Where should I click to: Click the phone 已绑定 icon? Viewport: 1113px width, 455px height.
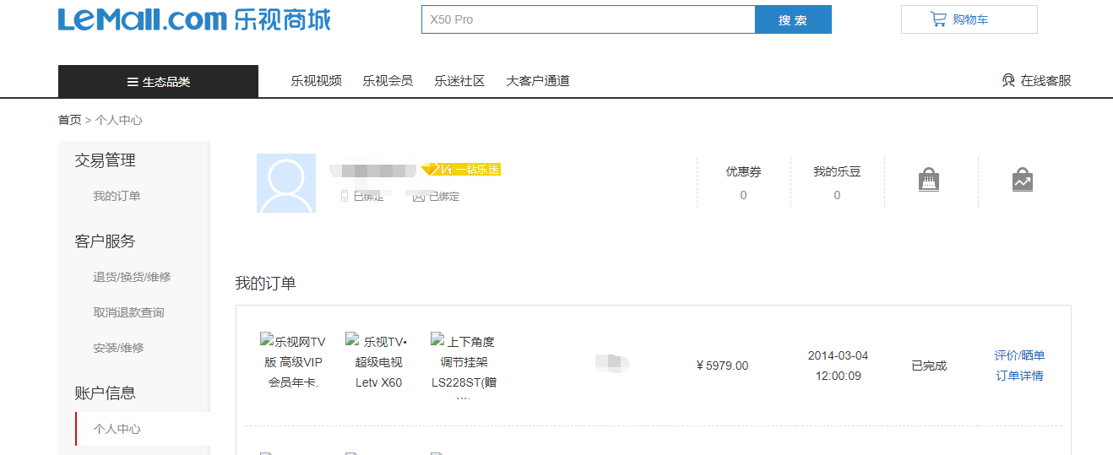(345, 196)
